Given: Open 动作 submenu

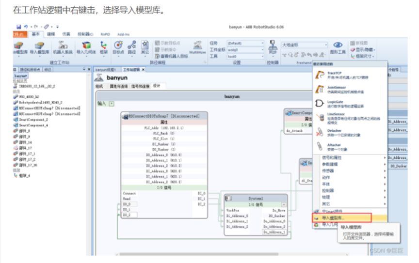Looking at the screenshot, I should pos(350,177).
